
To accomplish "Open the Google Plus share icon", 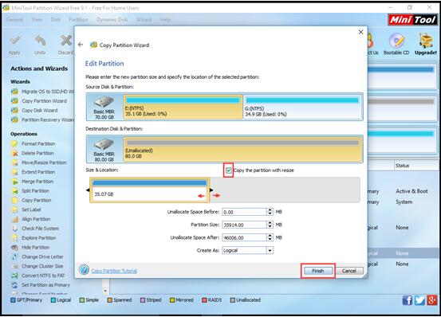I will pos(431,300).
